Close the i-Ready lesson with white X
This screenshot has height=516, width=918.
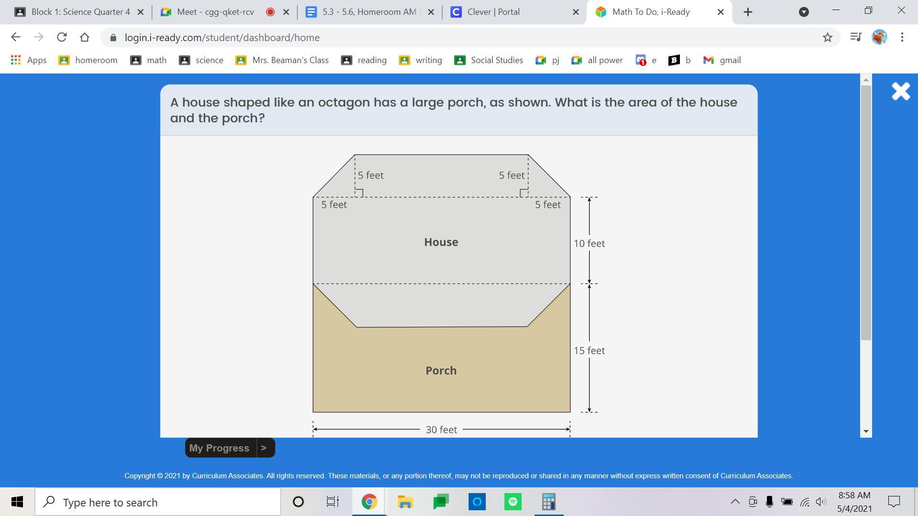coord(901,91)
